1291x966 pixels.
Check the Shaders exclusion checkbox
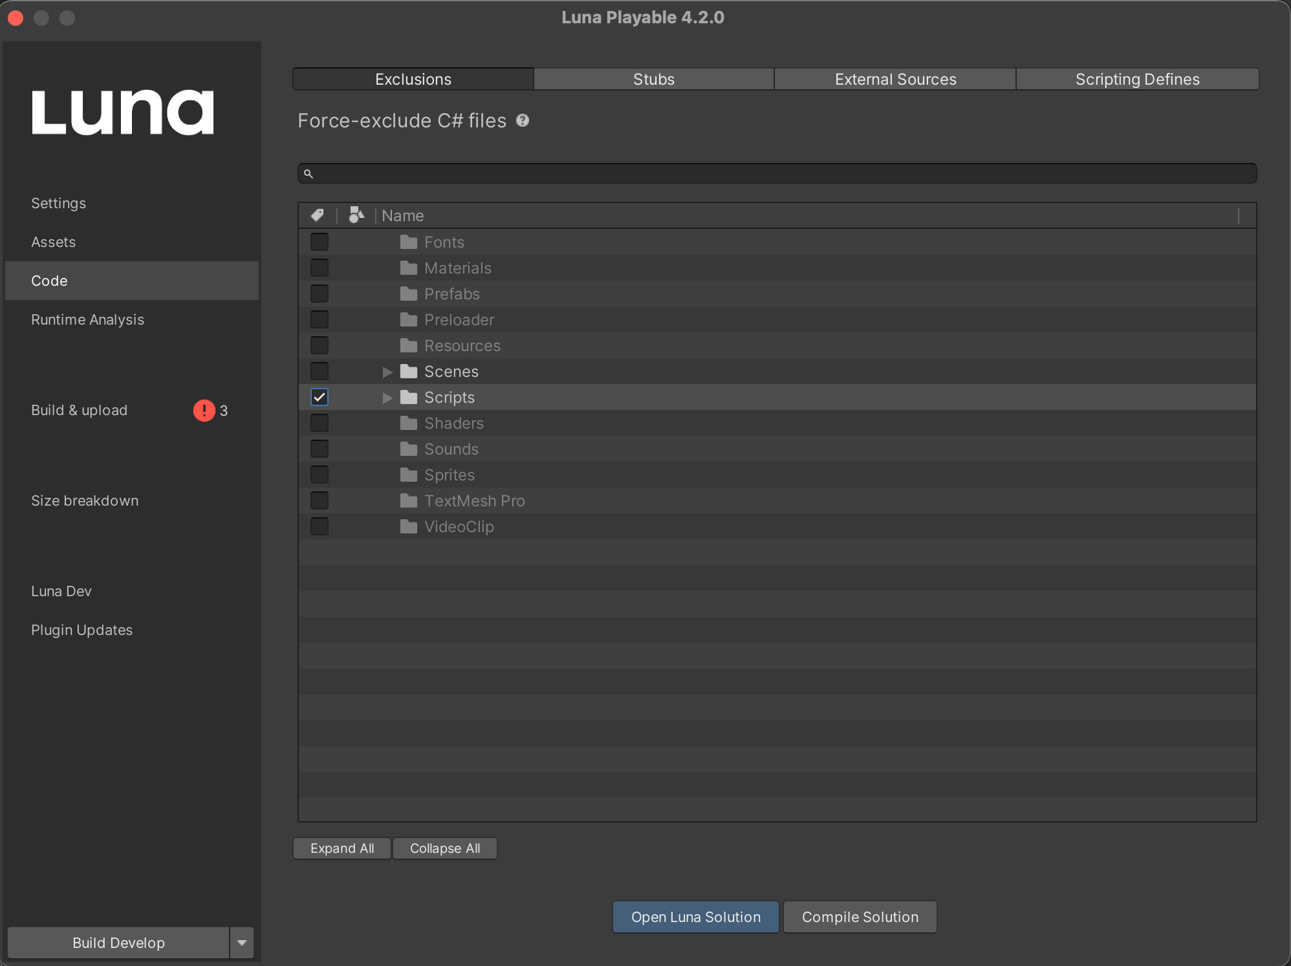click(x=320, y=423)
